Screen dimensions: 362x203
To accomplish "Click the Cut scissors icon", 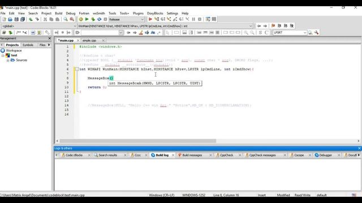I will pos(45,19).
